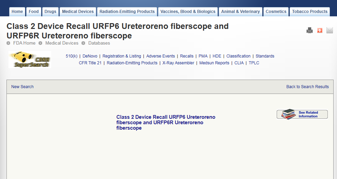This screenshot has width=337, height=179.
Task: Switch to the Food tab
Action: click(34, 12)
